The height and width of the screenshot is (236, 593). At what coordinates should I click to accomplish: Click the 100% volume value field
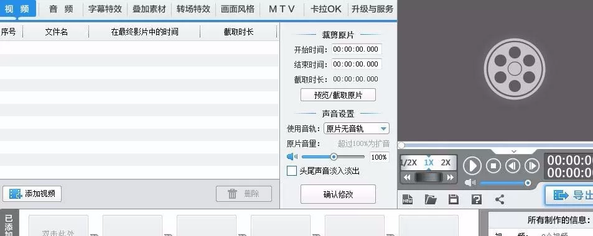pos(379,157)
